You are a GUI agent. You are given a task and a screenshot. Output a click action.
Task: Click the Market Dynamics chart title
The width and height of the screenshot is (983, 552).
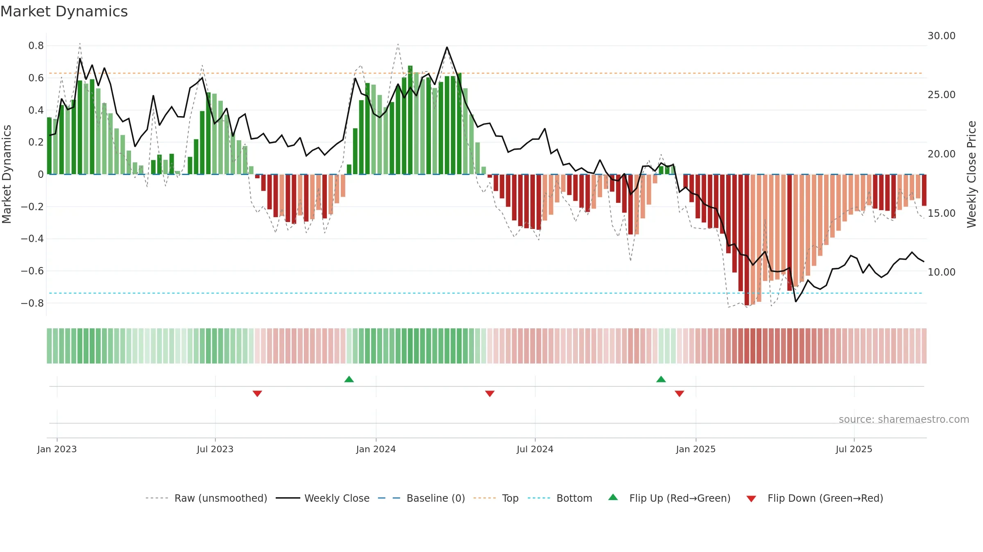point(64,11)
